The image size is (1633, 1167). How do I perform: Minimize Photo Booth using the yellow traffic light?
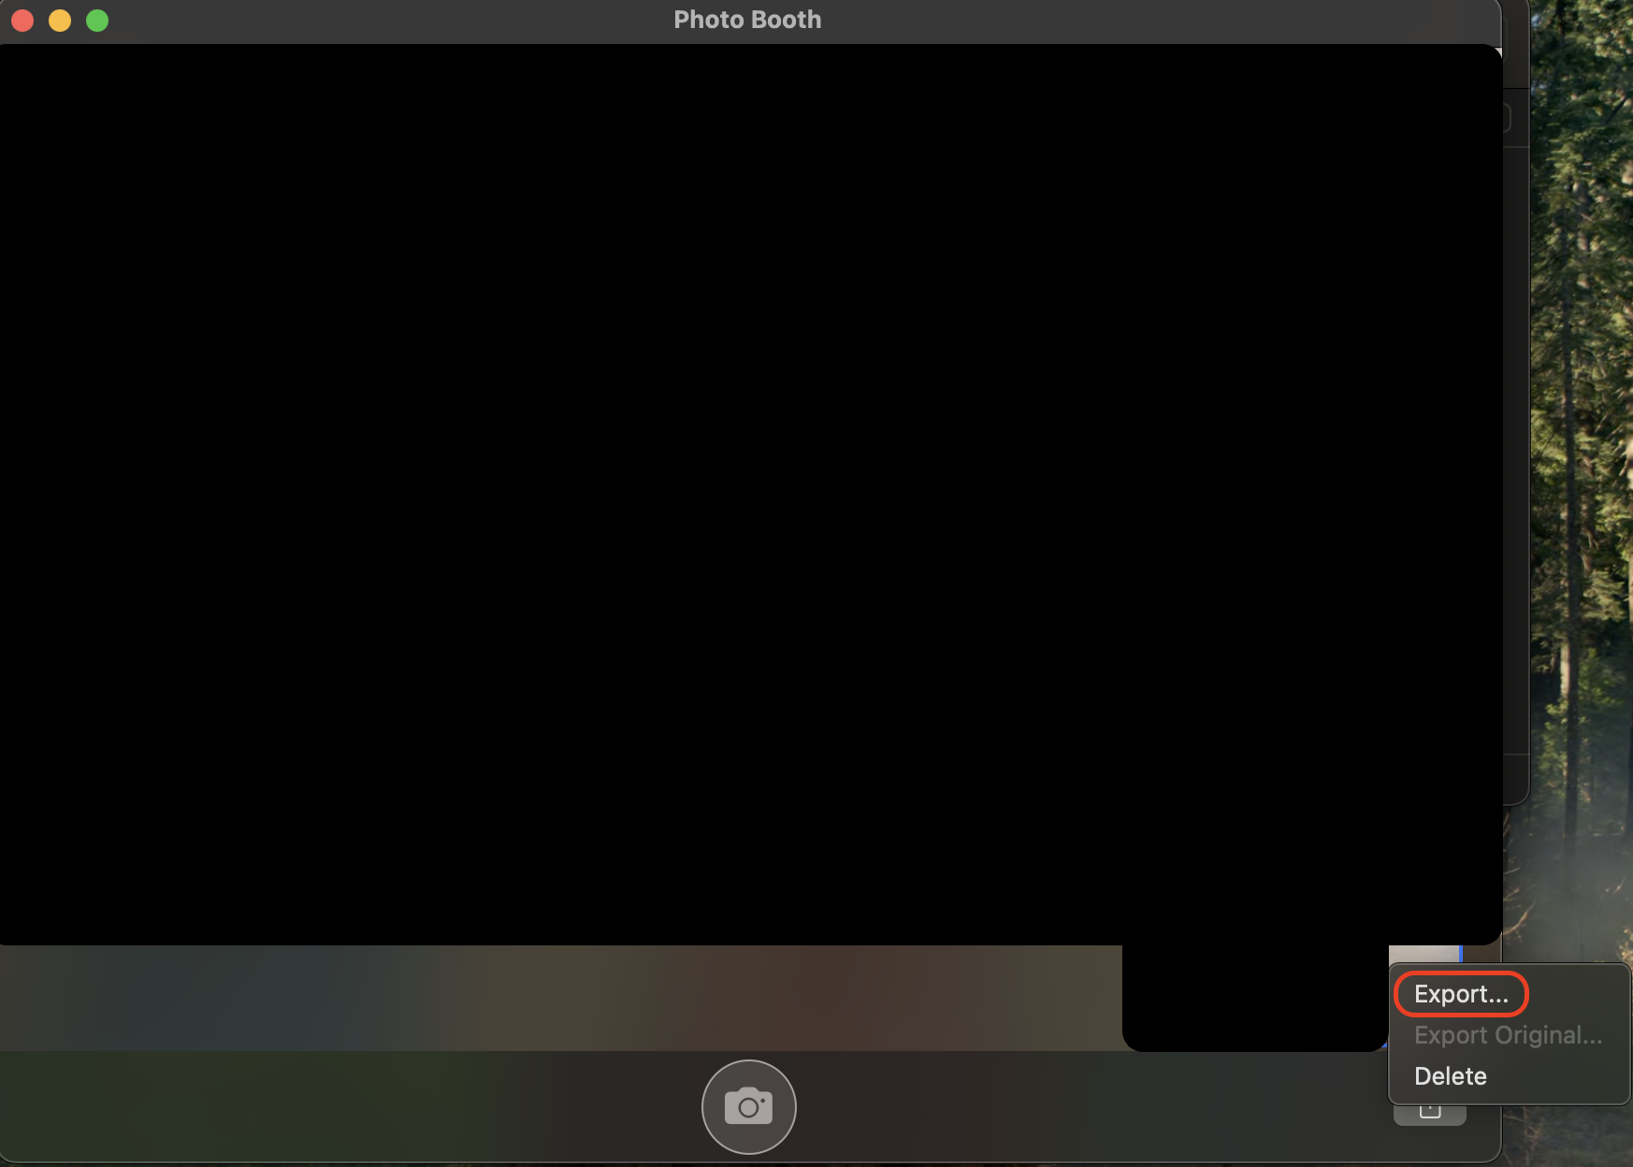(x=59, y=20)
